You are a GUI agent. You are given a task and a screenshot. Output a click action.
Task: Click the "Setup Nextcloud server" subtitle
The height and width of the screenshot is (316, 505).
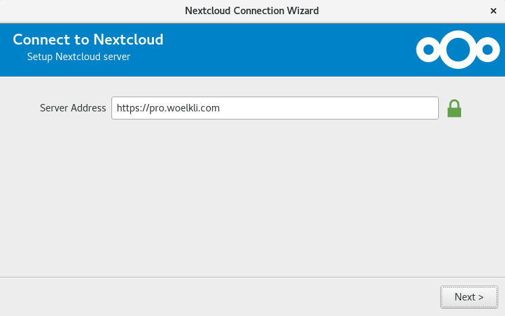coord(78,57)
